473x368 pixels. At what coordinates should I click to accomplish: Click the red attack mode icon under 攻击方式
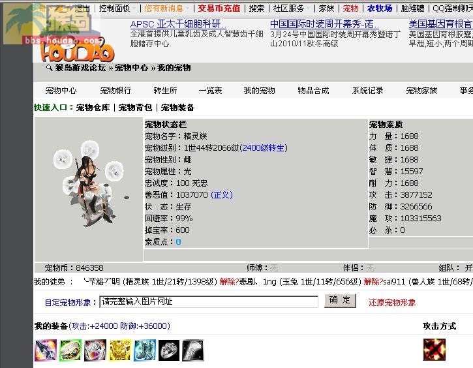pos(435,350)
